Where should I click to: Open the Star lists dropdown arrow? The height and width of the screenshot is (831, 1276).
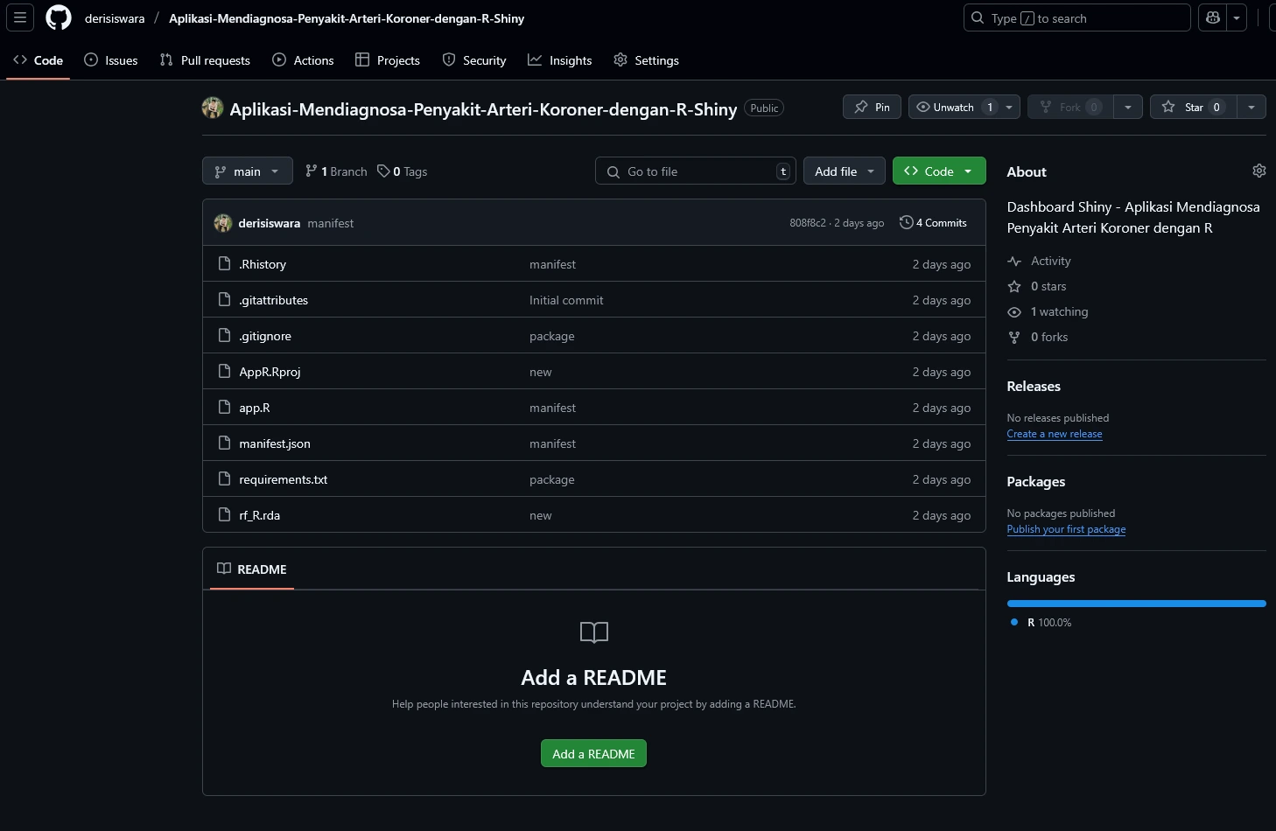[x=1251, y=107]
